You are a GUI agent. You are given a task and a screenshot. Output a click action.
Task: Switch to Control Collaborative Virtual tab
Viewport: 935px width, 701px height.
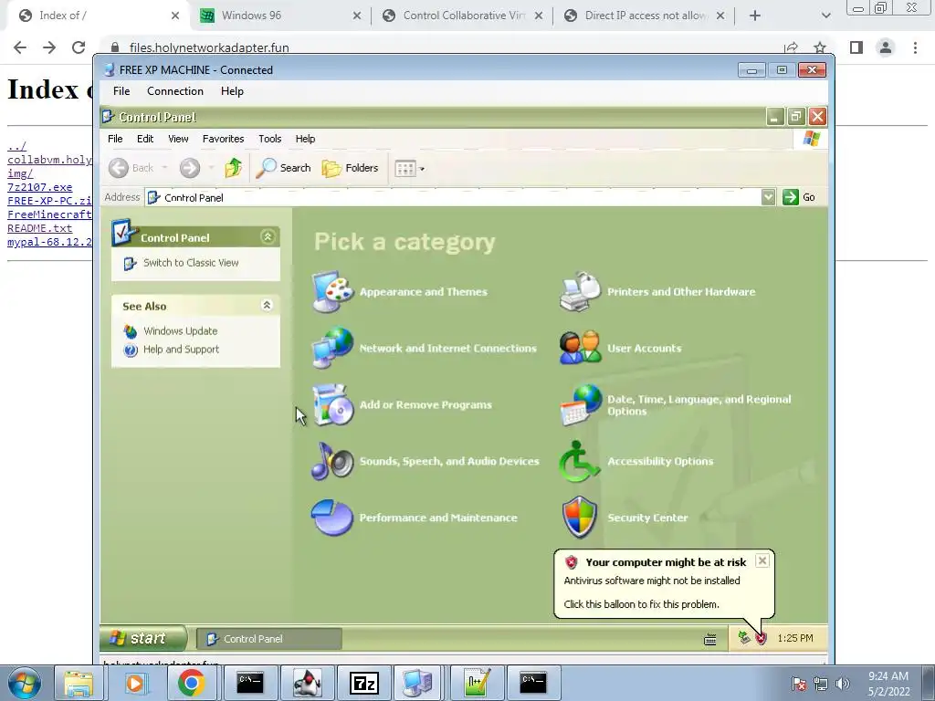click(x=463, y=16)
